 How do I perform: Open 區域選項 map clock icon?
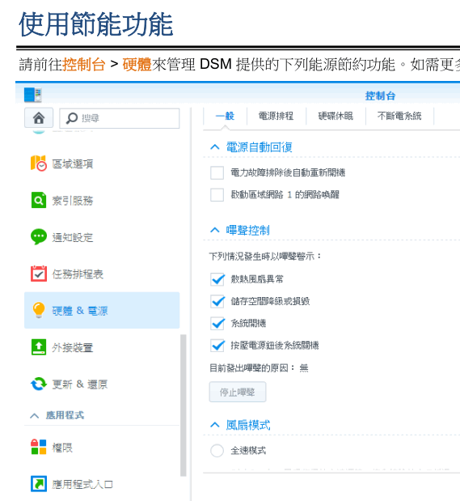tap(39, 163)
